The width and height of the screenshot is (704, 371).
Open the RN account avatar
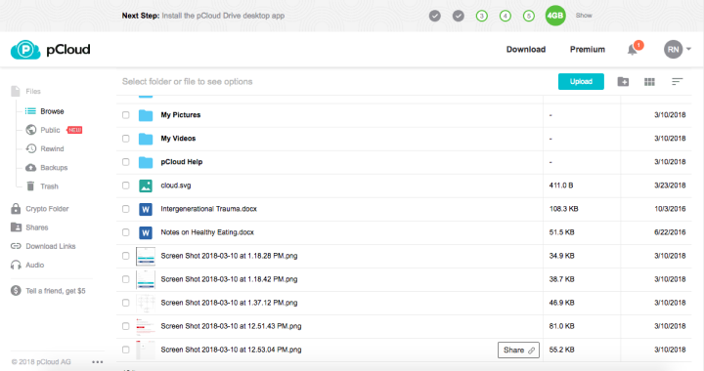click(x=673, y=49)
